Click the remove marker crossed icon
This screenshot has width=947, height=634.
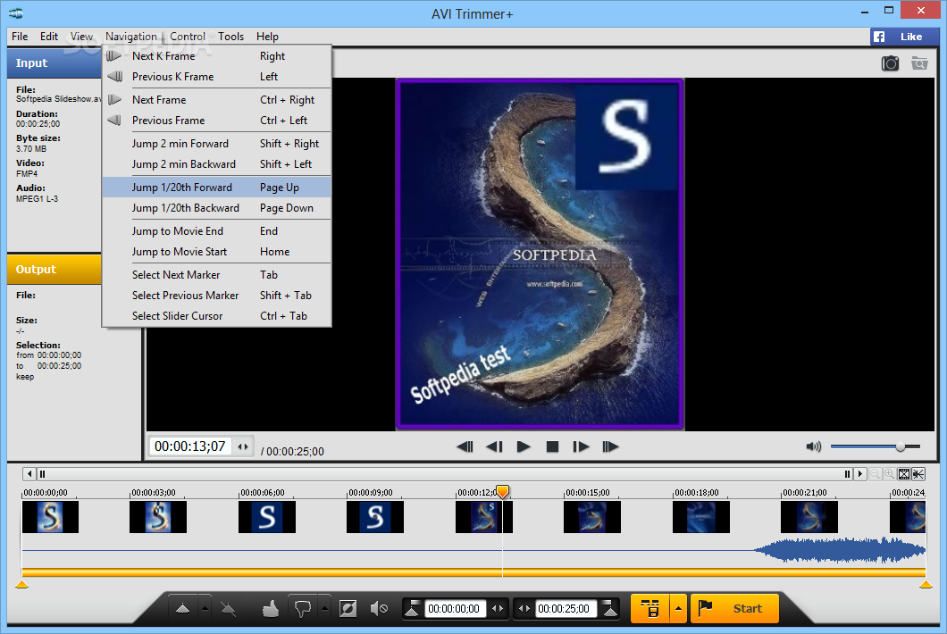tap(229, 609)
